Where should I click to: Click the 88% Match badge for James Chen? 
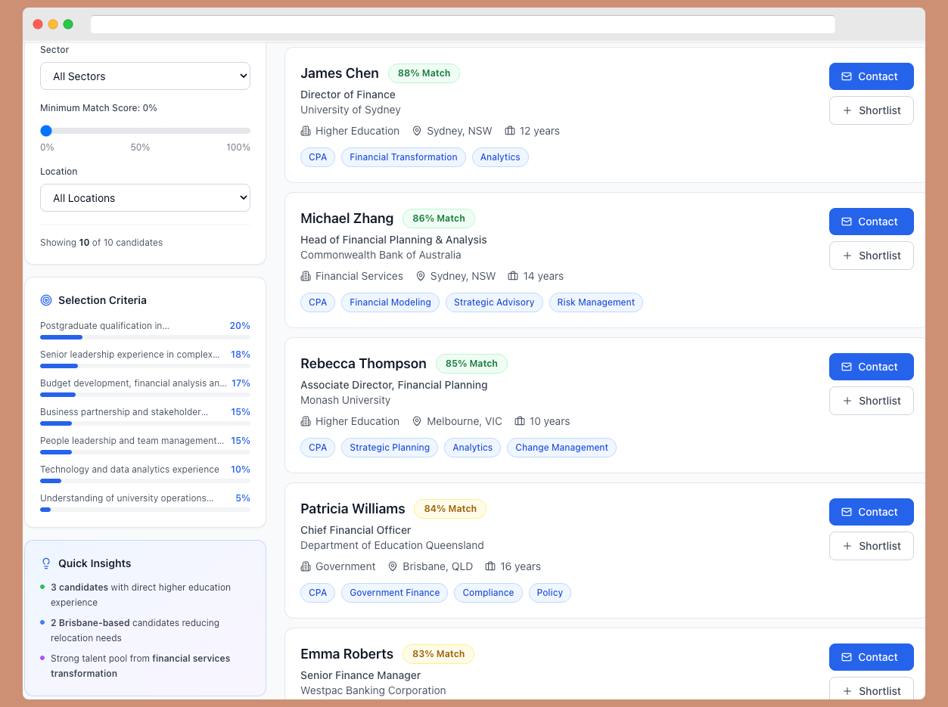[x=424, y=73]
